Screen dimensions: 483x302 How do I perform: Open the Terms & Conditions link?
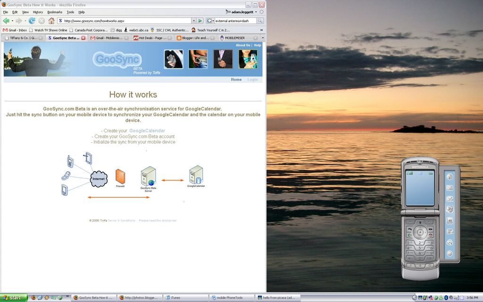coord(122,221)
